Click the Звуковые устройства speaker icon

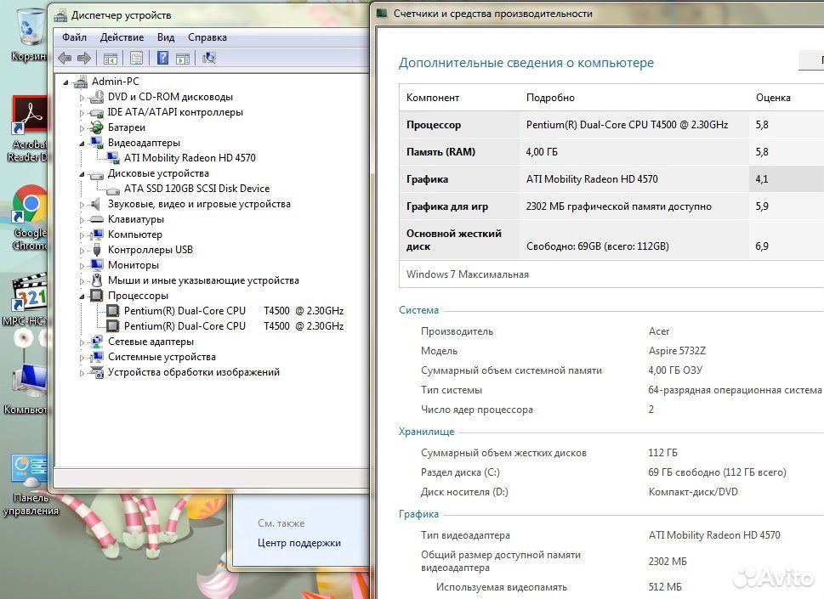(95, 204)
